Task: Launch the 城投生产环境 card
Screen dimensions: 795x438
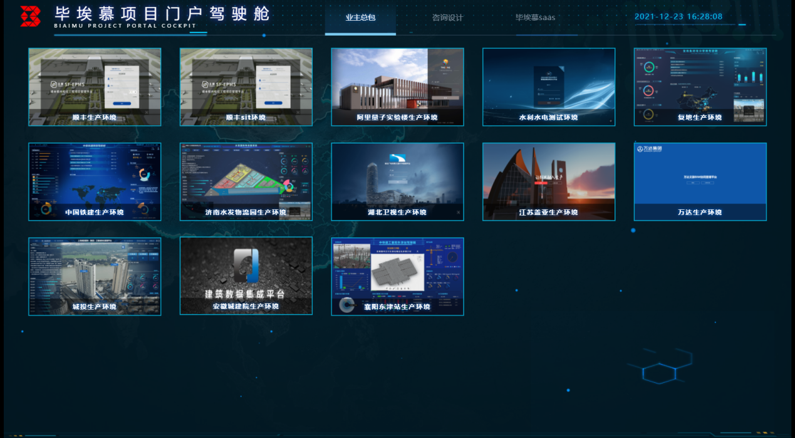Action: click(x=95, y=276)
